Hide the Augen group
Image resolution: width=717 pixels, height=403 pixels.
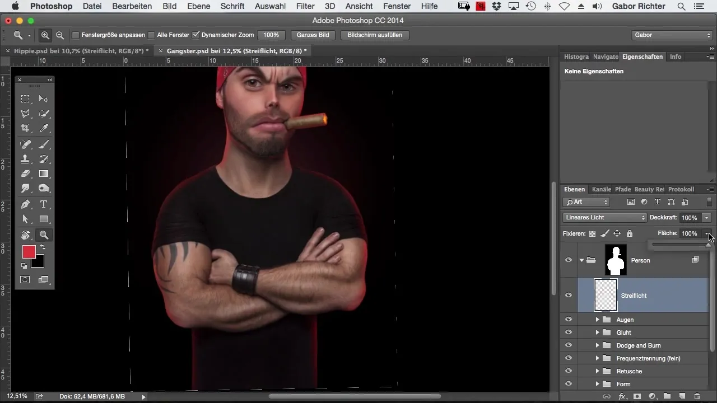pyautogui.click(x=569, y=320)
